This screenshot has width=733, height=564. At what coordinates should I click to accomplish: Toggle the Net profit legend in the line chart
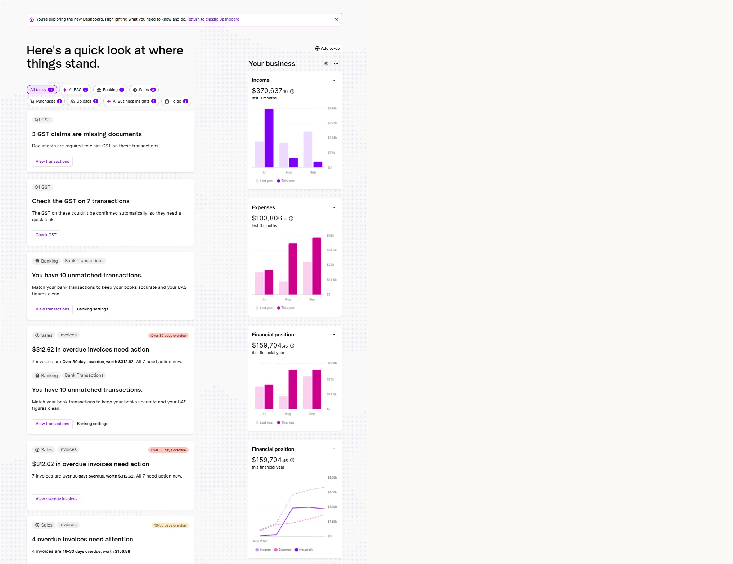click(304, 550)
